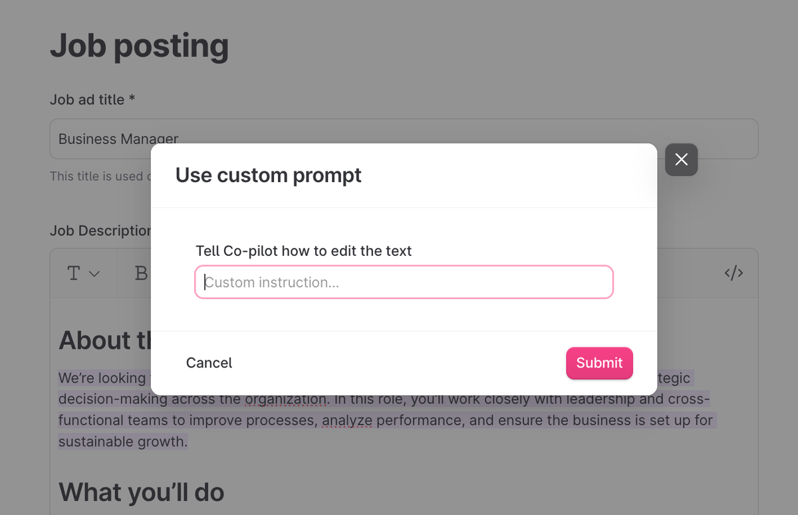This screenshot has width=798, height=515.
Task: Submit the custom prompt
Action: [599, 363]
